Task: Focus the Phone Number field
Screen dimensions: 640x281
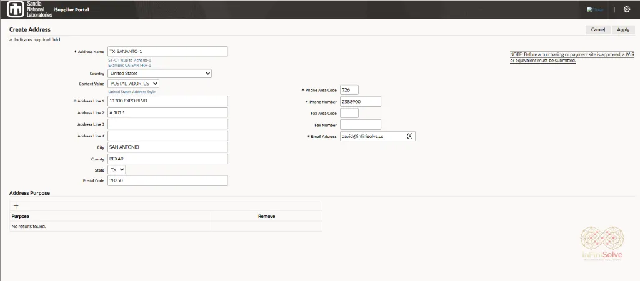Action: click(x=361, y=102)
